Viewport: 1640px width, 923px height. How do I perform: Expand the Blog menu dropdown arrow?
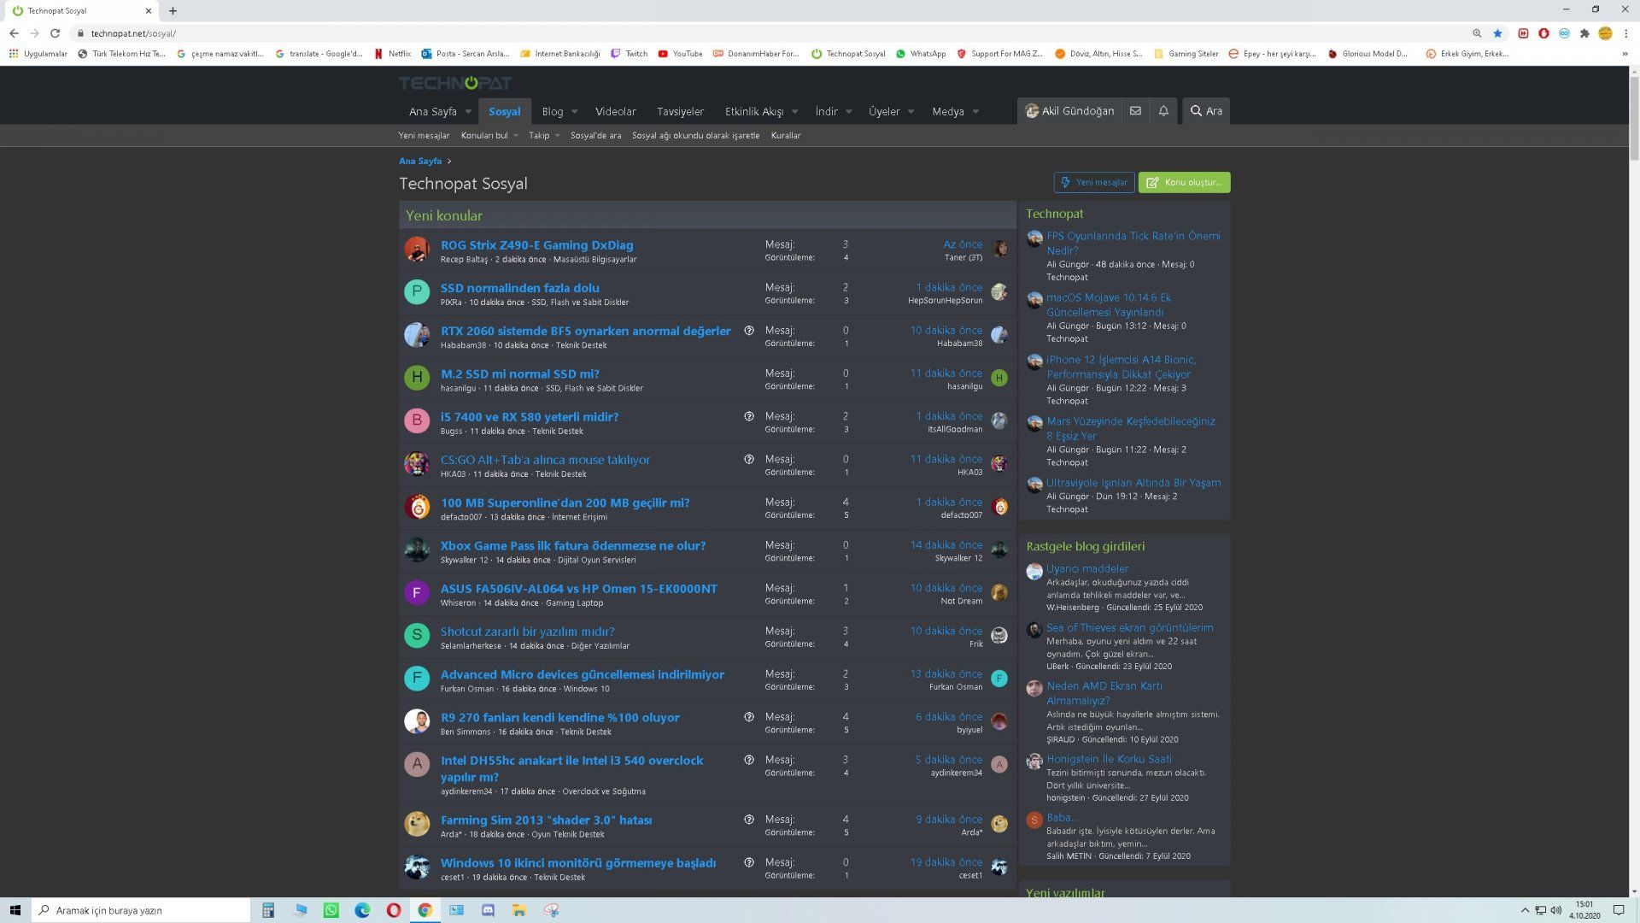(574, 112)
